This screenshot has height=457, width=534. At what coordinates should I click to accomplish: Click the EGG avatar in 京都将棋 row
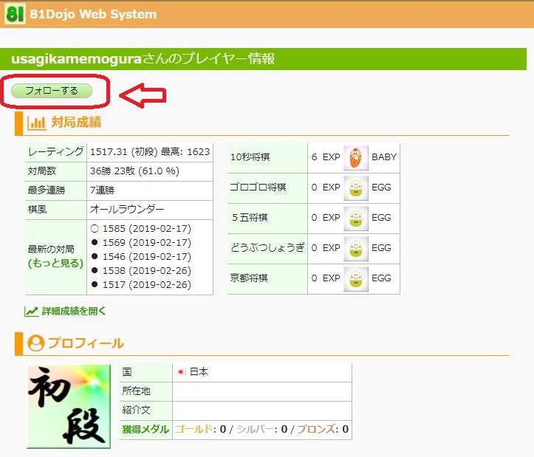click(x=356, y=279)
